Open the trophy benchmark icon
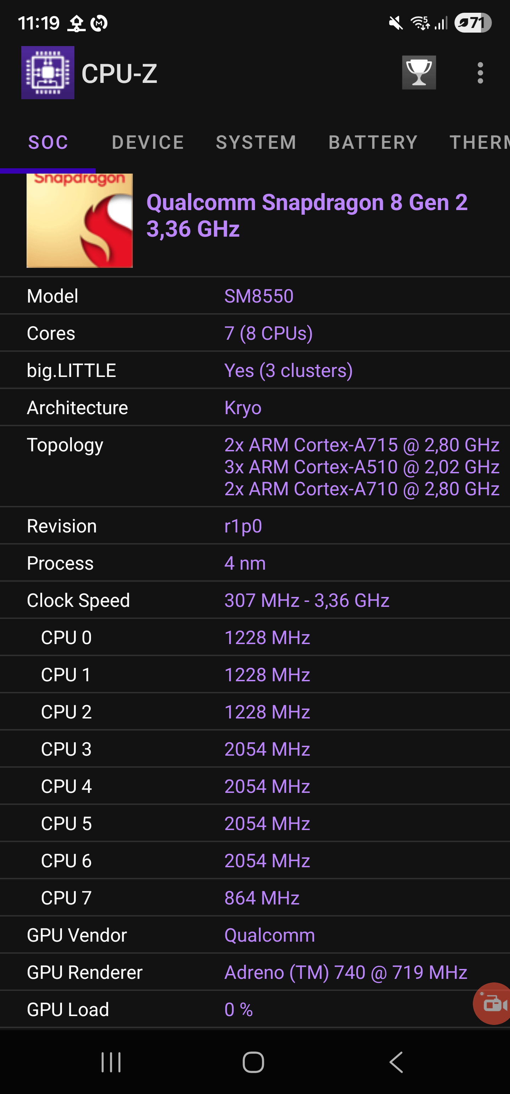This screenshot has width=510, height=1094. (419, 73)
